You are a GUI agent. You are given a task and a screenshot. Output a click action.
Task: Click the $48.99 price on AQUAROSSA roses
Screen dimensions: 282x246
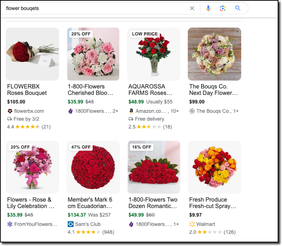(136, 102)
